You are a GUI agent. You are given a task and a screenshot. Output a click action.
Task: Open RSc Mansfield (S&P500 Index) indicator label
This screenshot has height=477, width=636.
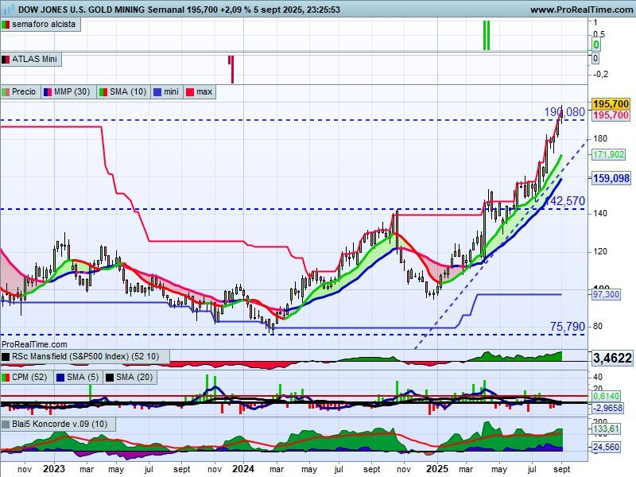tap(85, 356)
